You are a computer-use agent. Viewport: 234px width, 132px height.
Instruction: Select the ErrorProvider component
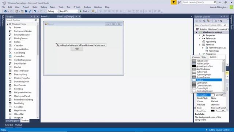click(x=20, y=85)
